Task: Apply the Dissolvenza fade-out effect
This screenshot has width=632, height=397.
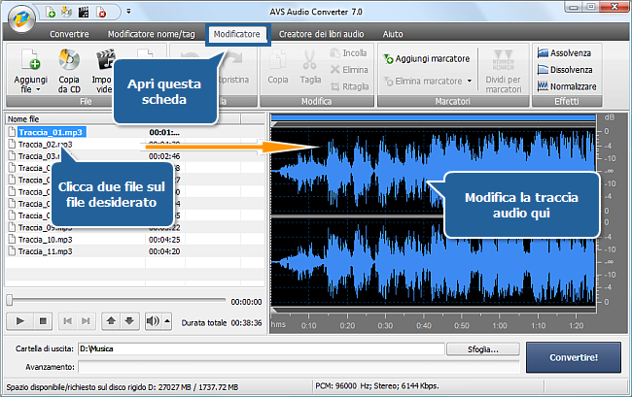Action: click(569, 69)
